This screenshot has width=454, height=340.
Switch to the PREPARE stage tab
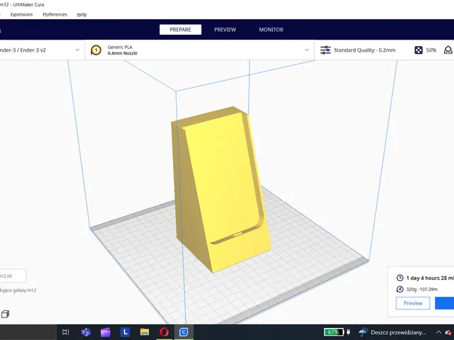180,30
